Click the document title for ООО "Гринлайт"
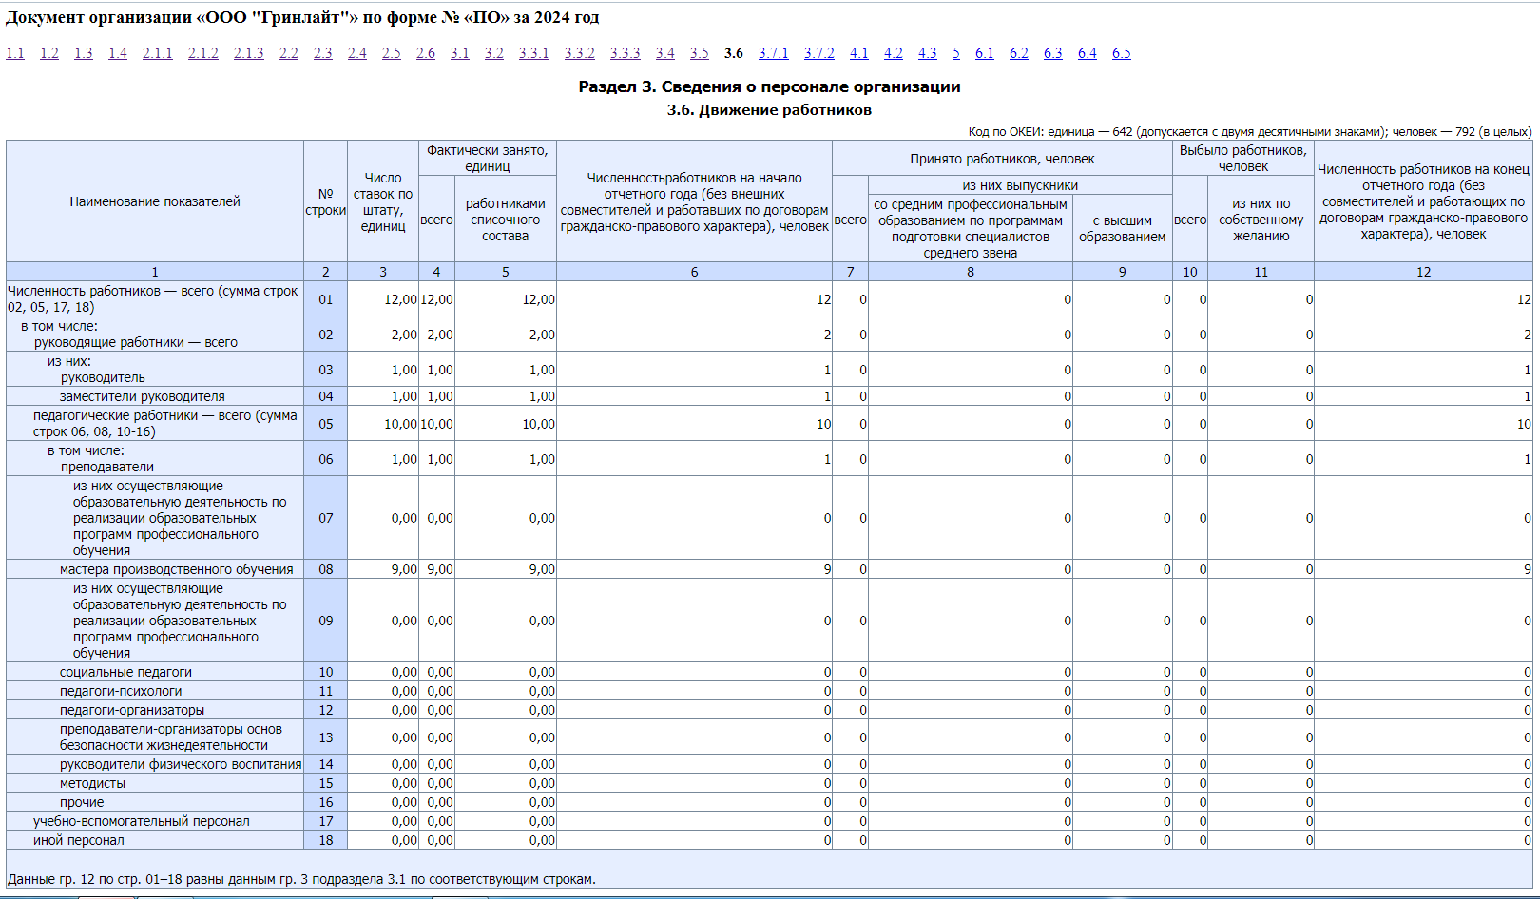 [302, 17]
